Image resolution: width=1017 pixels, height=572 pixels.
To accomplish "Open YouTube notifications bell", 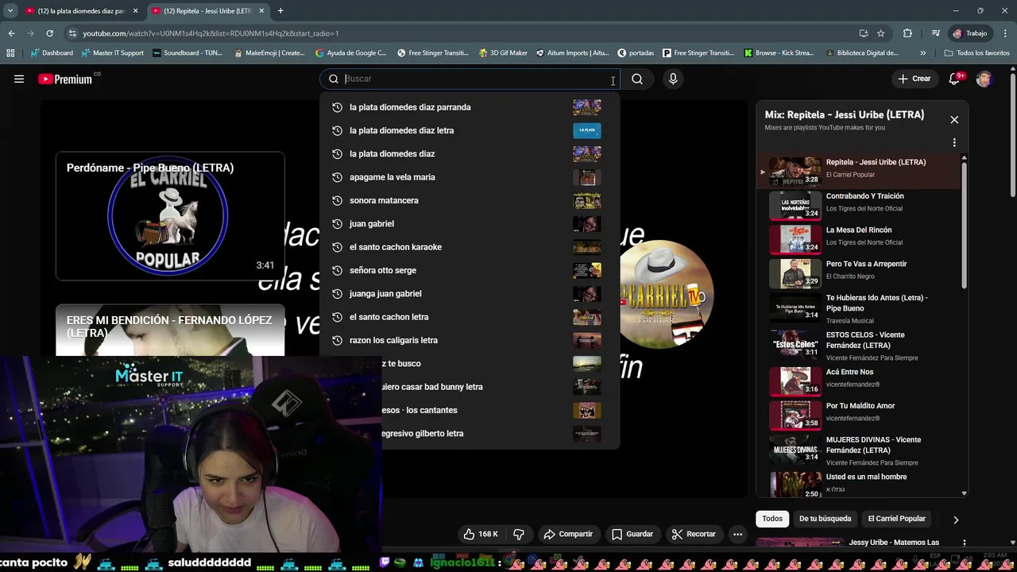I will coord(955,79).
